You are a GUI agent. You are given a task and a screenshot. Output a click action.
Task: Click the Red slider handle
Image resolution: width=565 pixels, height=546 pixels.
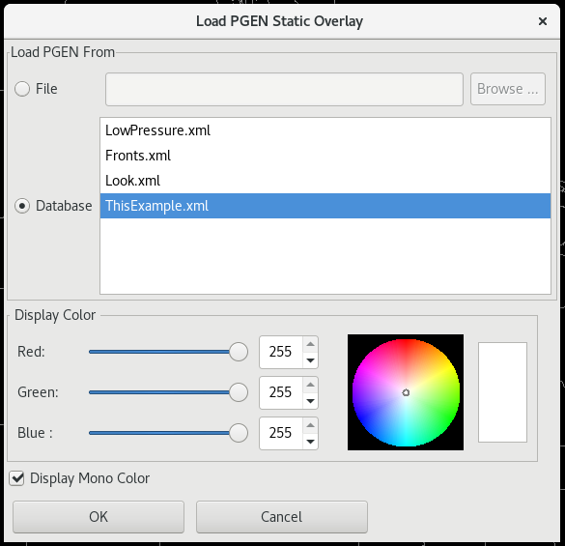[239, 352]
